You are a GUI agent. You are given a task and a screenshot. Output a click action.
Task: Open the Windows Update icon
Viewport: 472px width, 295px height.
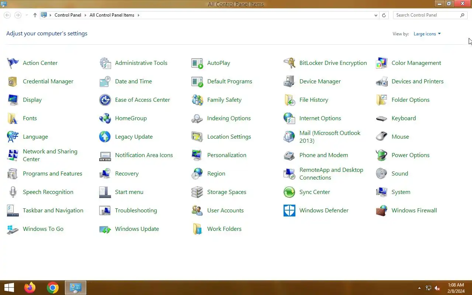click(x=105, y=229)
